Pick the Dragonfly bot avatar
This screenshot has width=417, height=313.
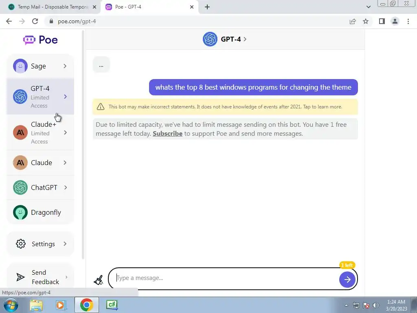pyautogui.click(x=20, y=212)
